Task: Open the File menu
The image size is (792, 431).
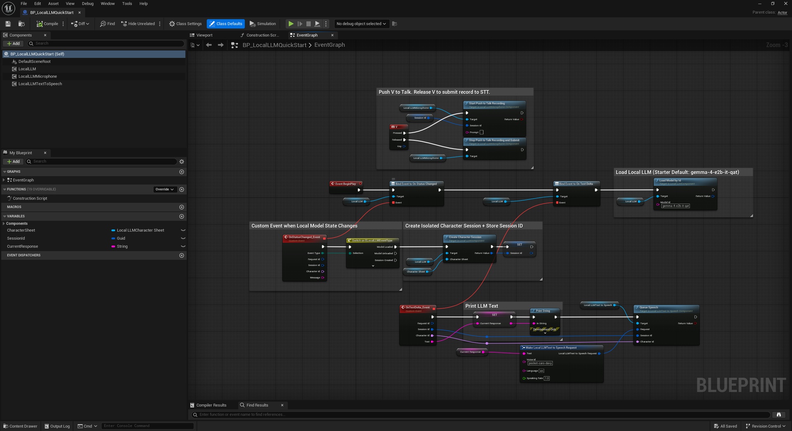Action: click(x=24, y=4)
